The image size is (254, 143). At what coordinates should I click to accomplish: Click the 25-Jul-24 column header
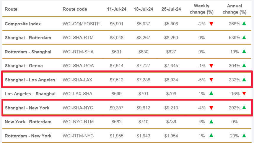[x=171, y=9]
